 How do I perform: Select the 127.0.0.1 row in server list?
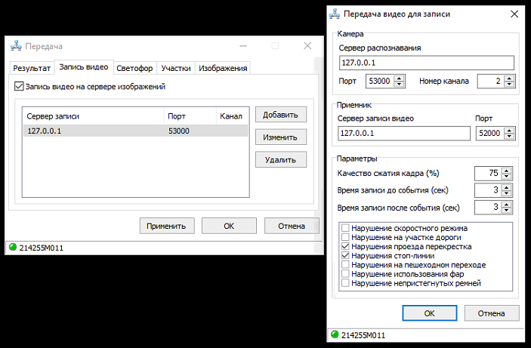tap(134, 131)
